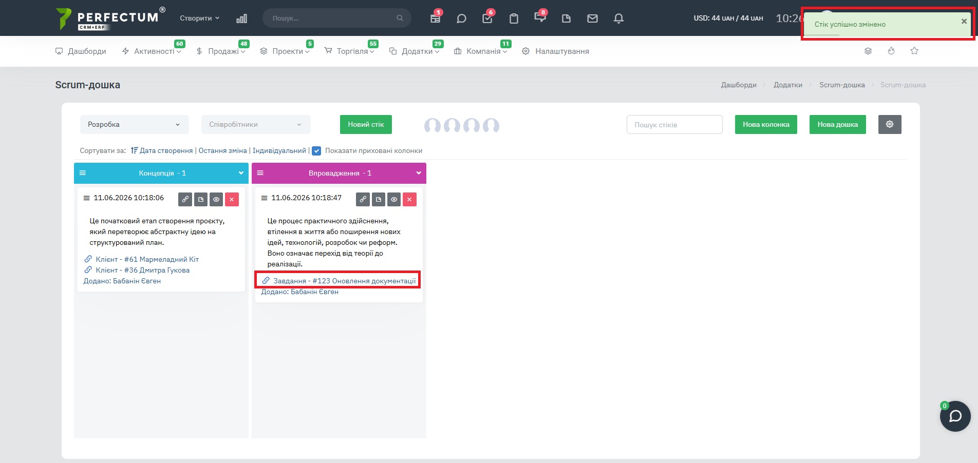Sort by Остання зміна
This screenshot has width=978, height=463.
tap(222, 150)
